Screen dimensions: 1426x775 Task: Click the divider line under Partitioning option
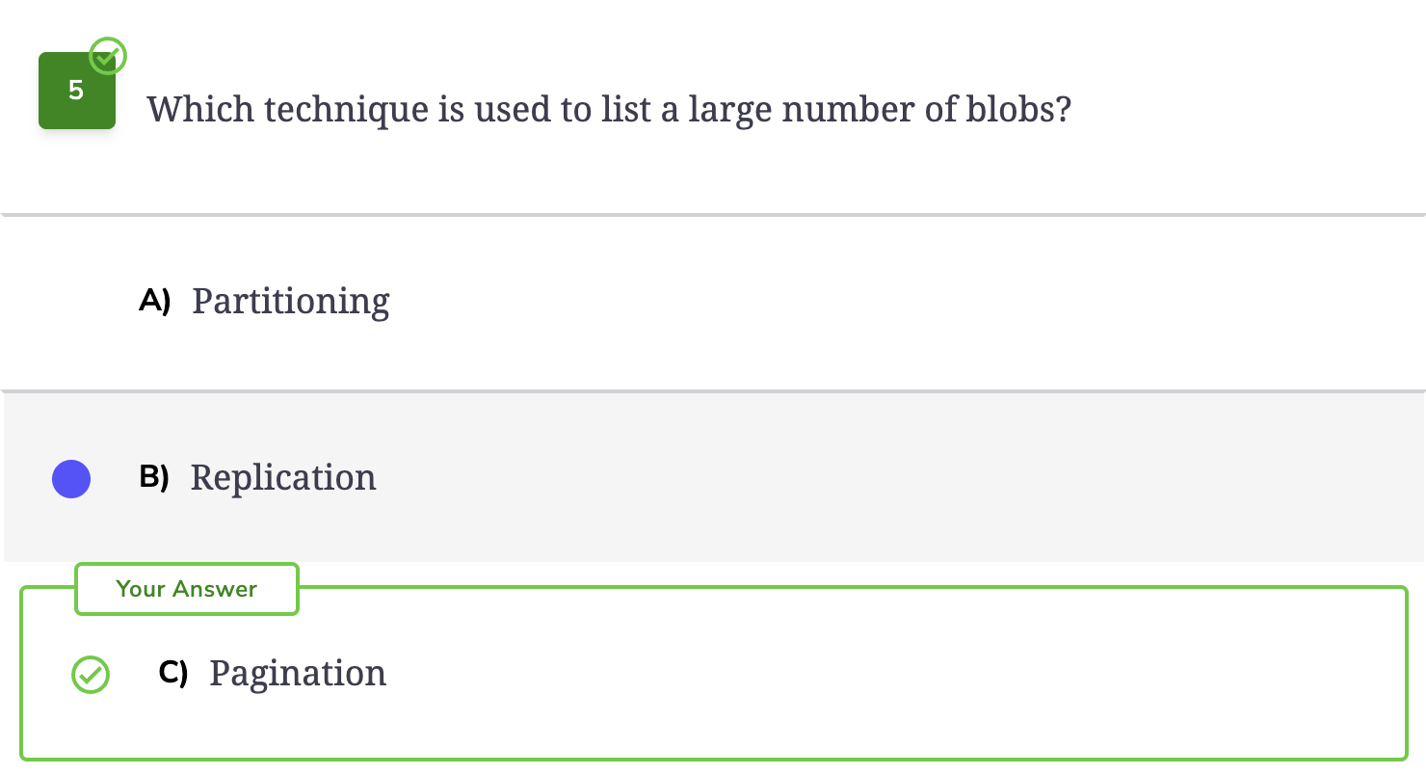click(x=713, y=391)
